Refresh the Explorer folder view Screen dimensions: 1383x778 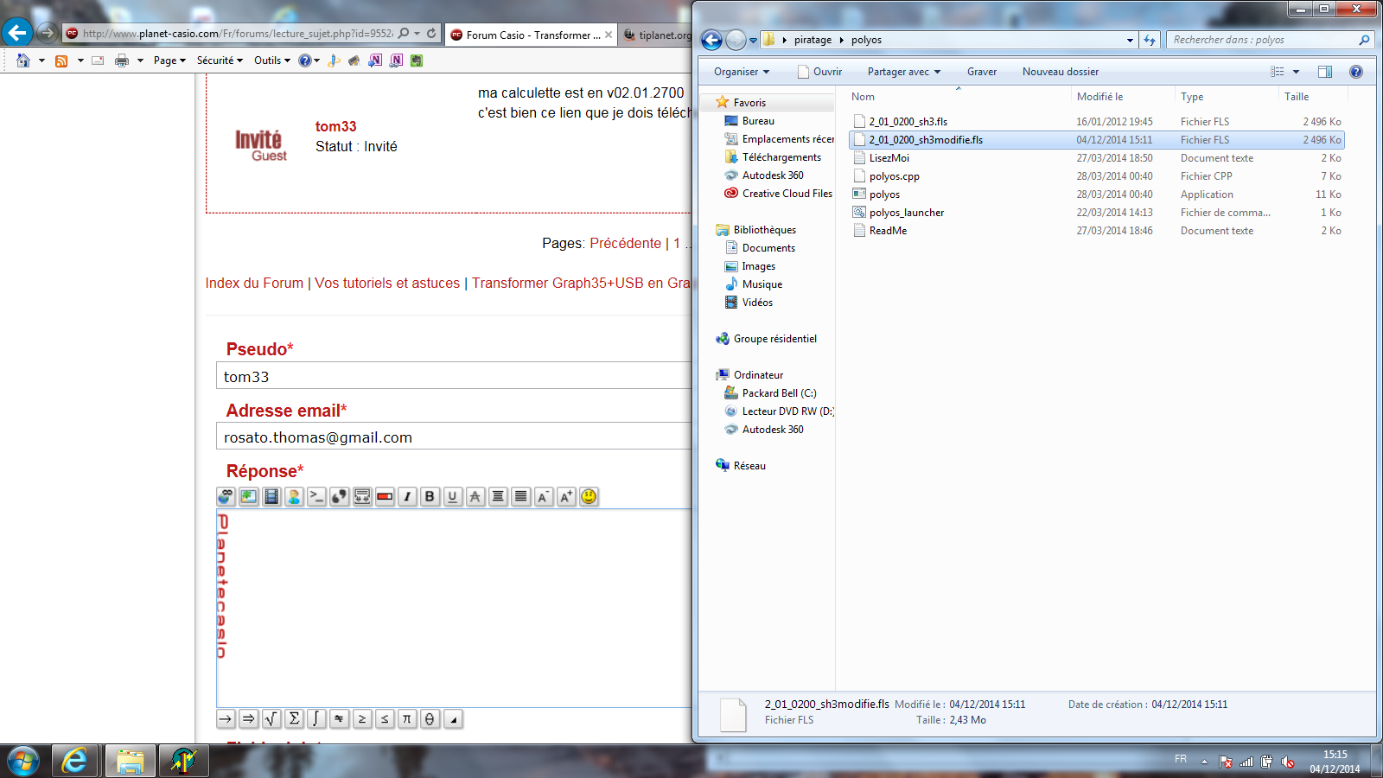pos(1150,40)
